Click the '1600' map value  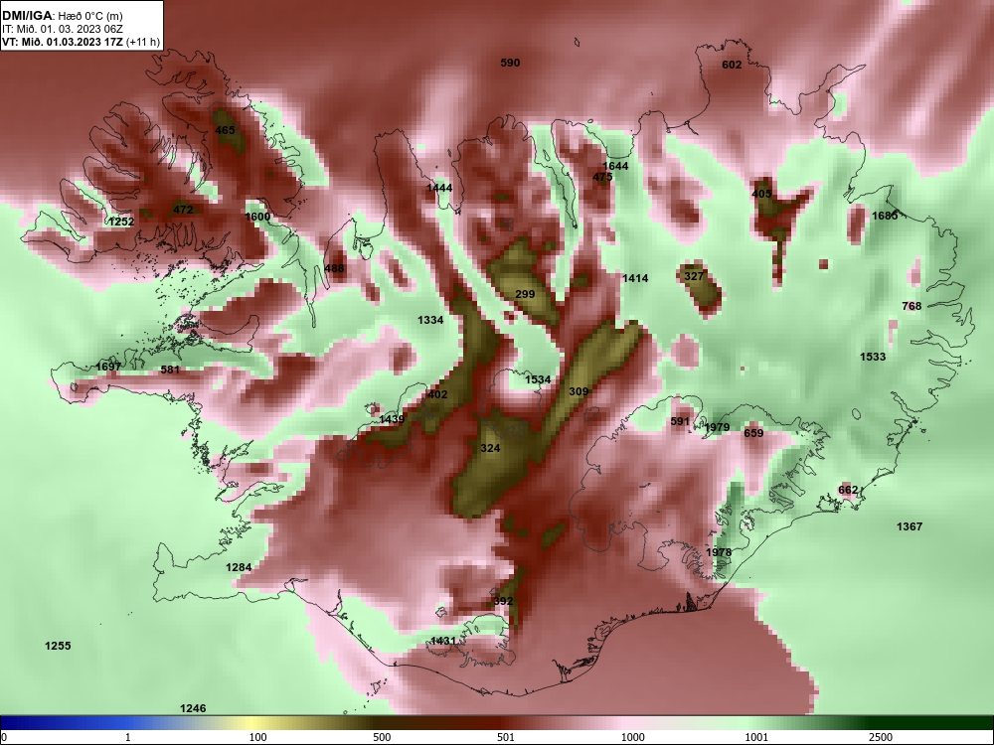pyautogui.click(x=257, y=217)
